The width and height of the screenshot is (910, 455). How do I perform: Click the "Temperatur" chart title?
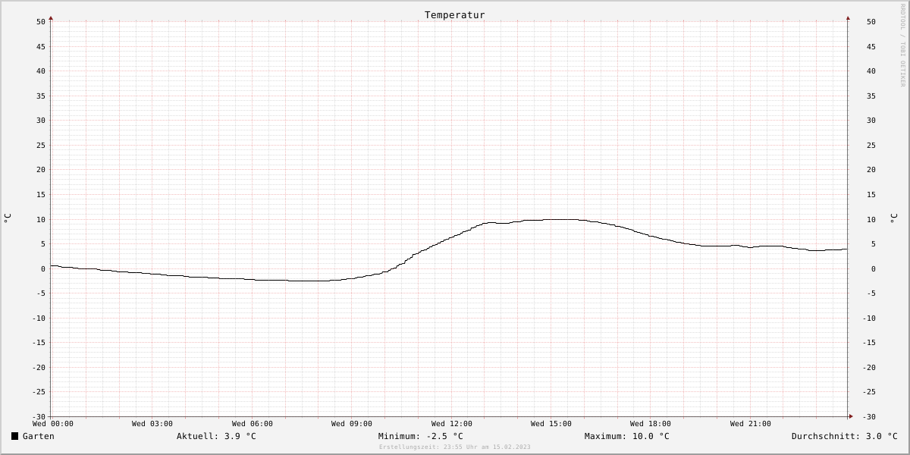coord(455,15)
